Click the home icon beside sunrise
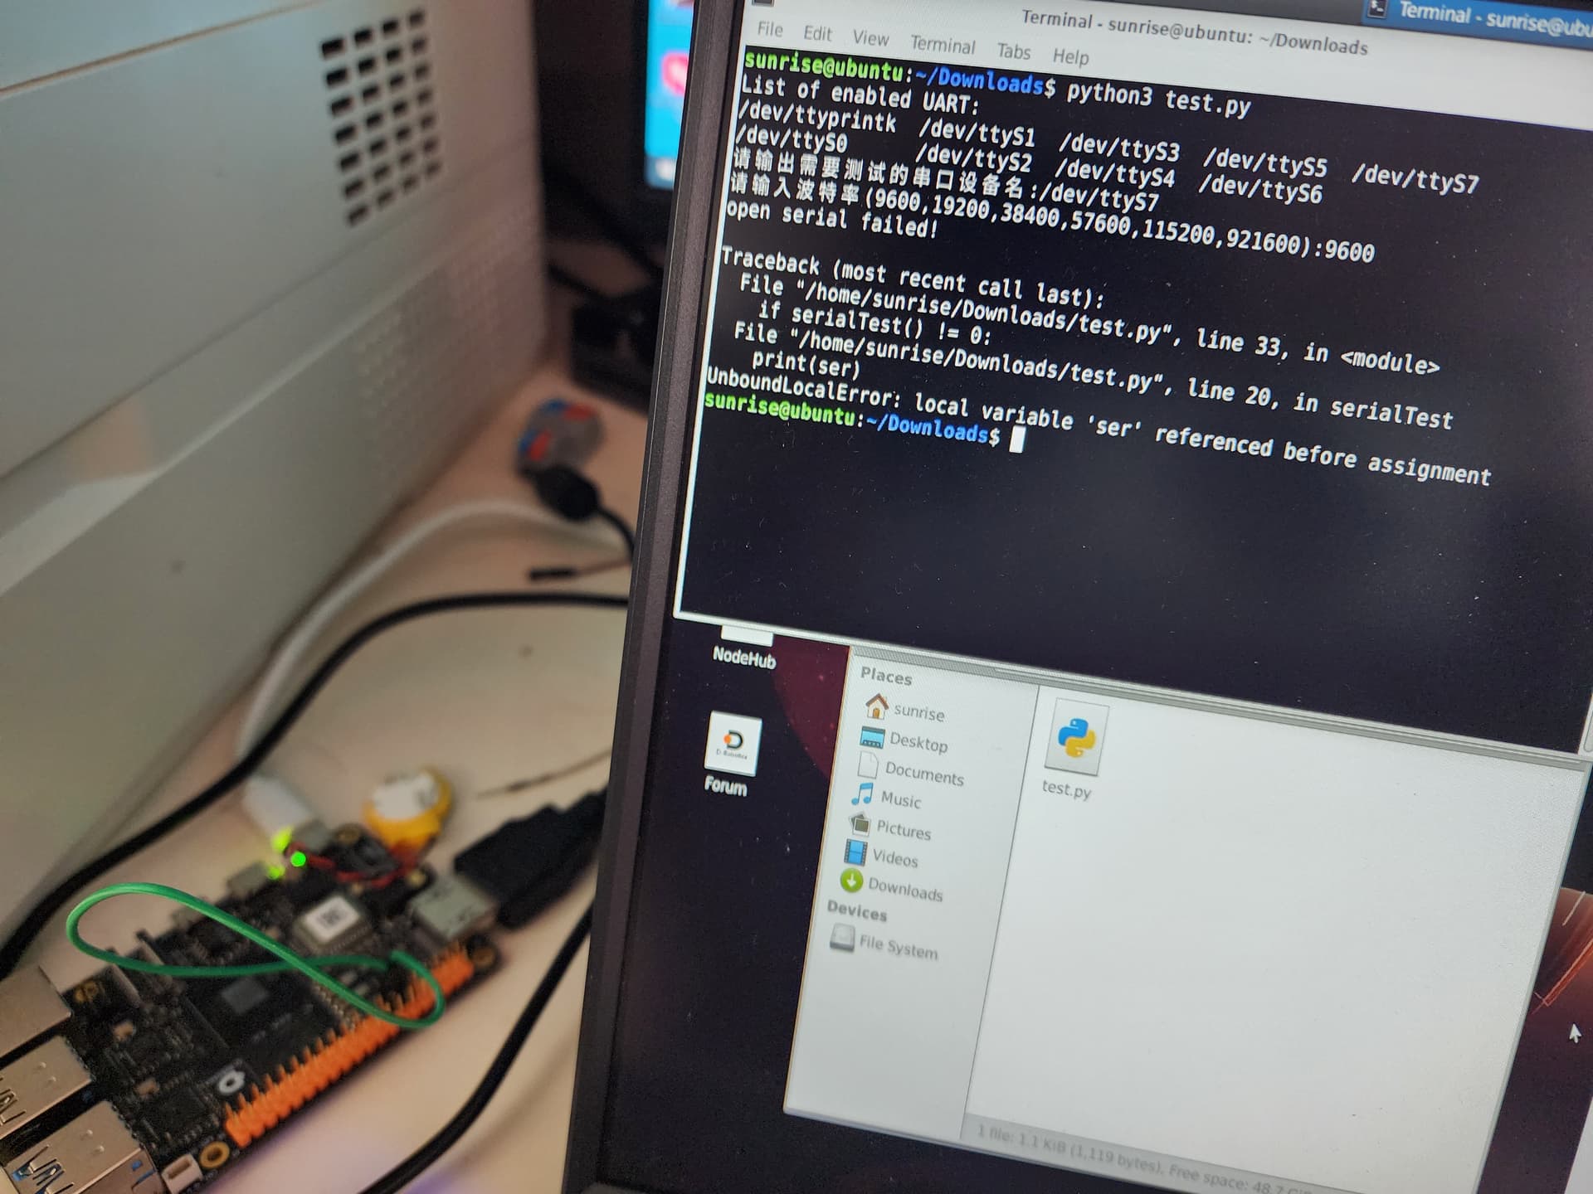Screen dimensions: 1593x1194 876,706
